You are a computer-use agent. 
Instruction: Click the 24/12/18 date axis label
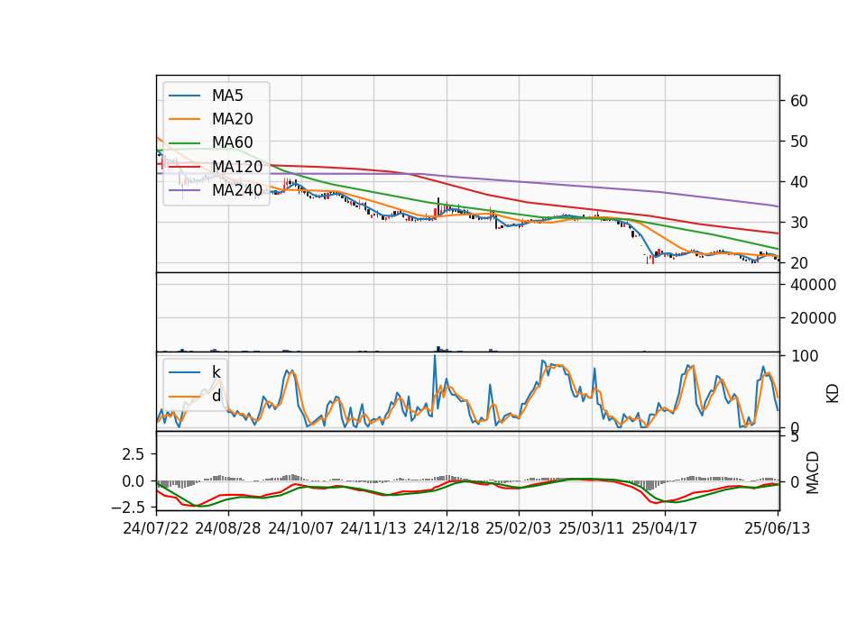pyautogui.click(x=447, y=528)
